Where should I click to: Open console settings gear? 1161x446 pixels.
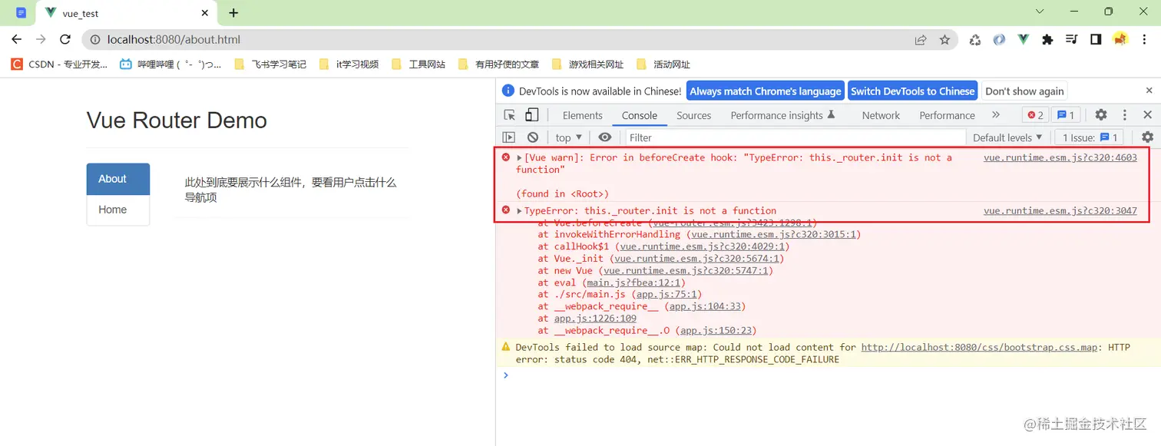coord(1147,137)
